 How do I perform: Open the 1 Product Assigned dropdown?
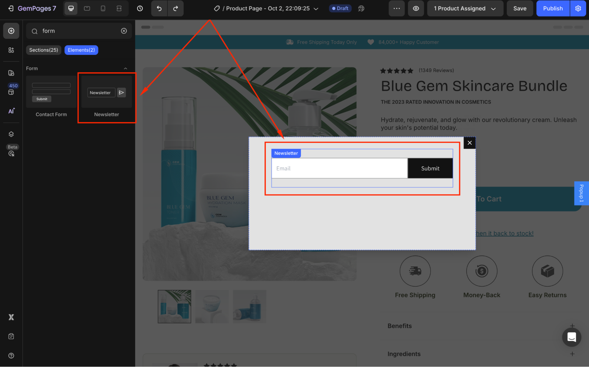[465, 9]
